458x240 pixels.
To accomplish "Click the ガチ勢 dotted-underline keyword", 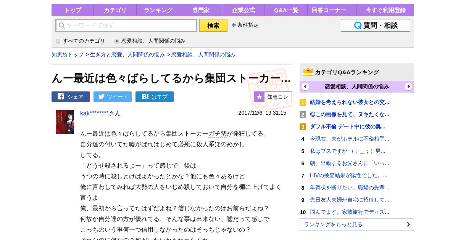I will (x=218, y=134).
